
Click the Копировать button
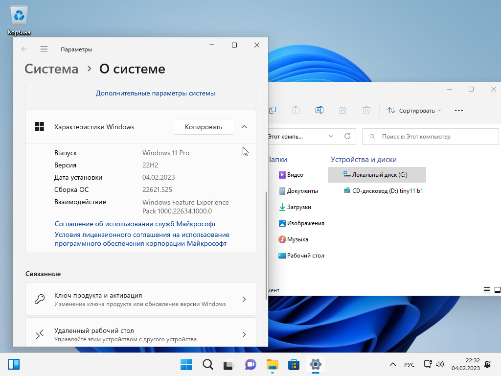point(204,127)
